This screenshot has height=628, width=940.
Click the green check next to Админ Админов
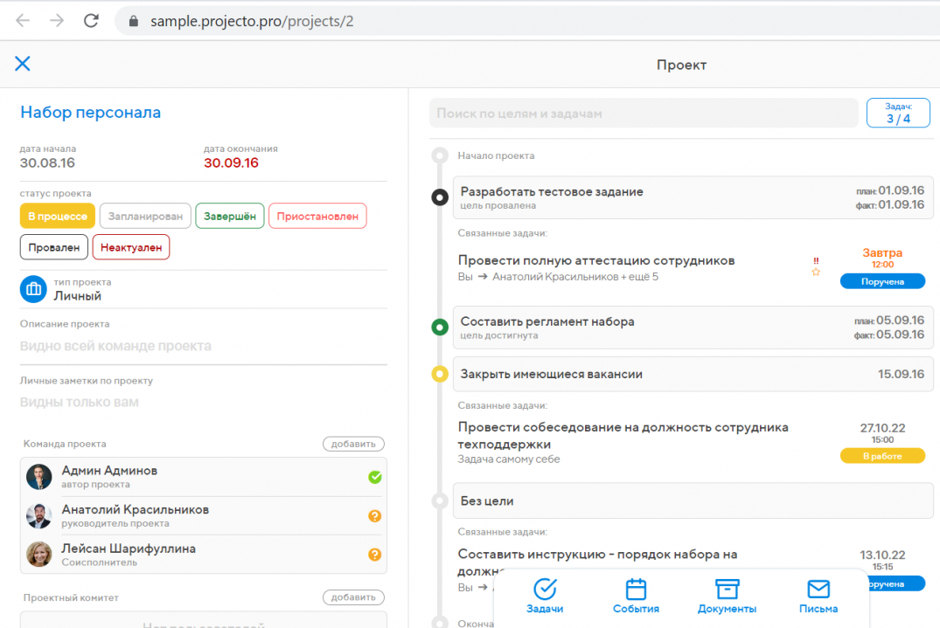(374, 477)
